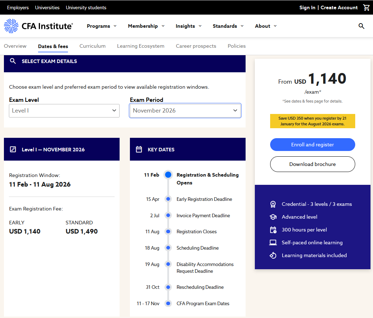This screenshot has width=373, height=318.
Task: Open the Exam Level dropdown
Action: pyautogui.click(x=64, y=111)
